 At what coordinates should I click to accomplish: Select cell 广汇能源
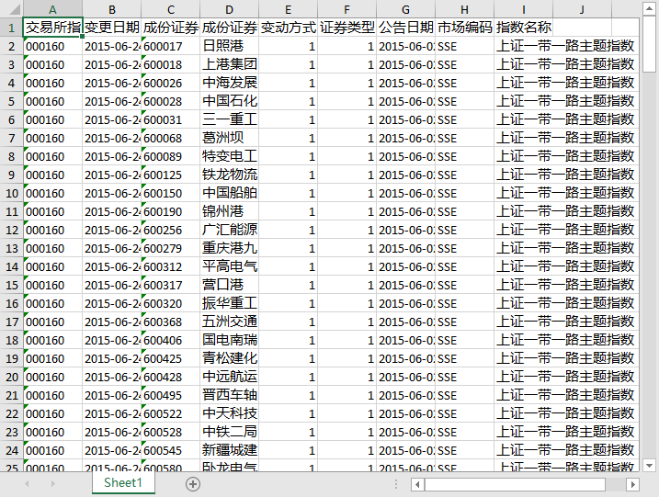(230, 231)
